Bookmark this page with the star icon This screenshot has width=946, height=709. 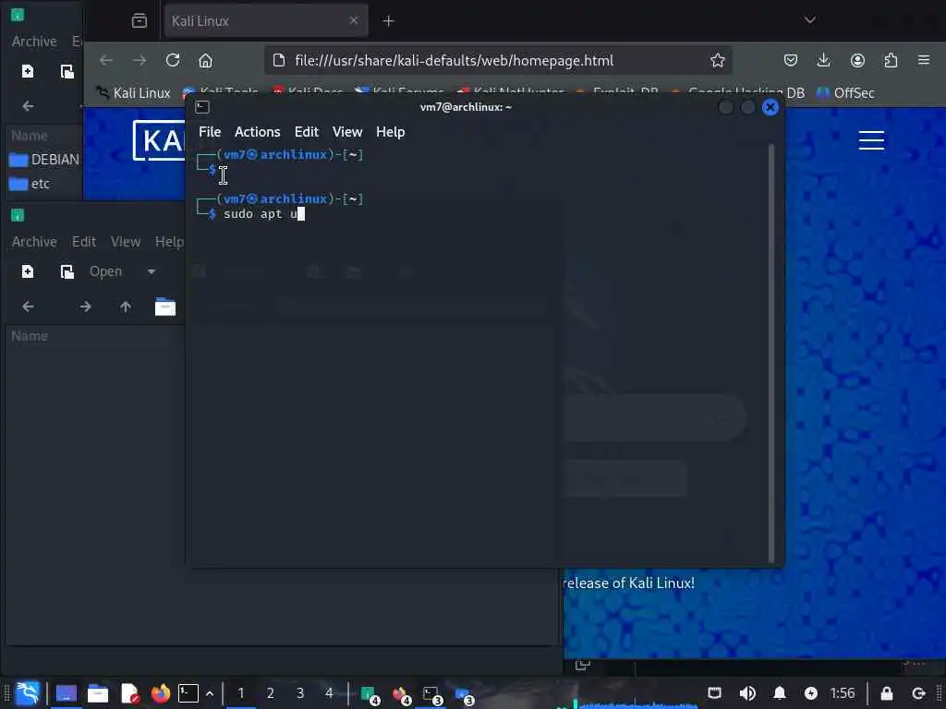coord(717,60)
